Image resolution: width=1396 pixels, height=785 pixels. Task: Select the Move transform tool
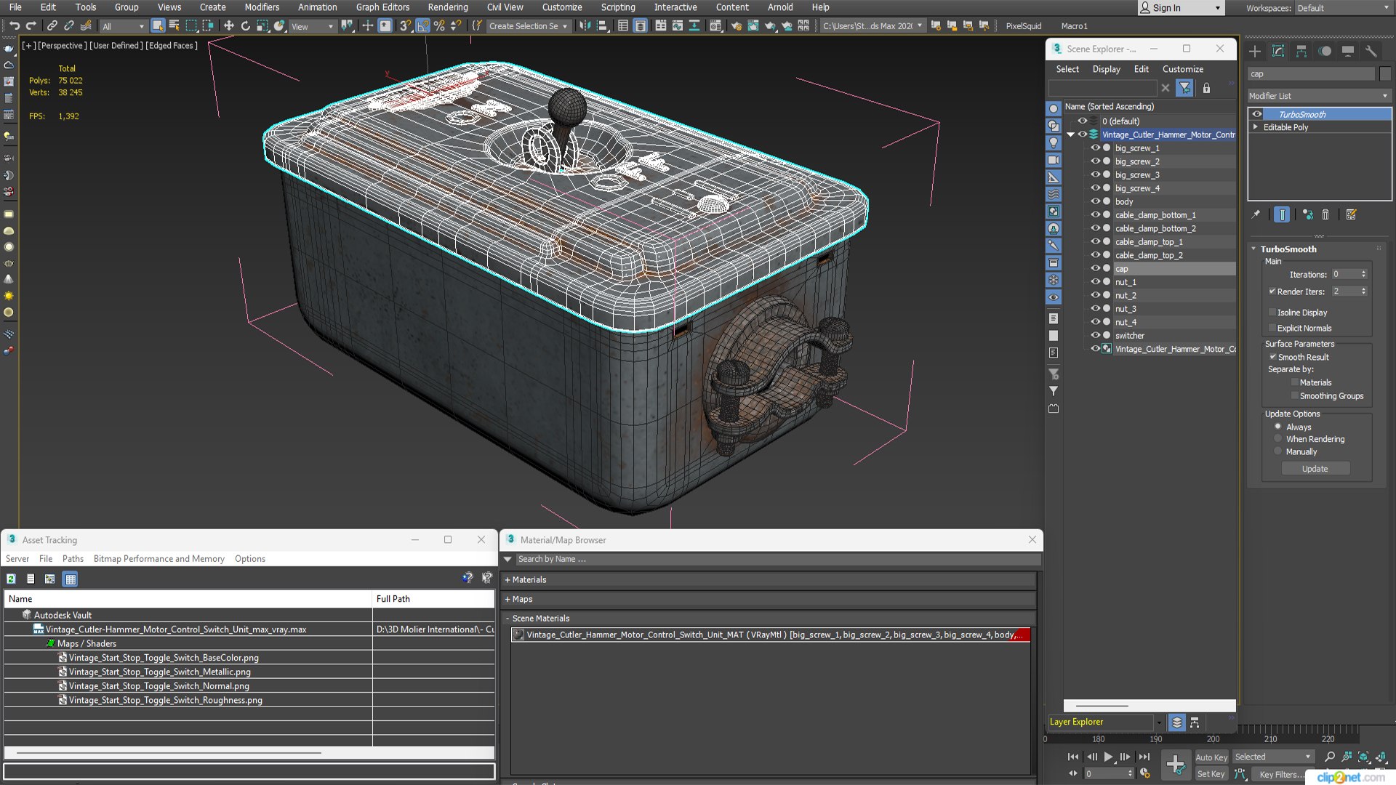pos(229,26)
